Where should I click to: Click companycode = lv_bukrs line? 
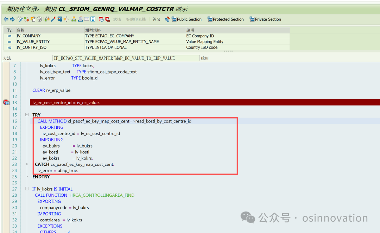64,208
